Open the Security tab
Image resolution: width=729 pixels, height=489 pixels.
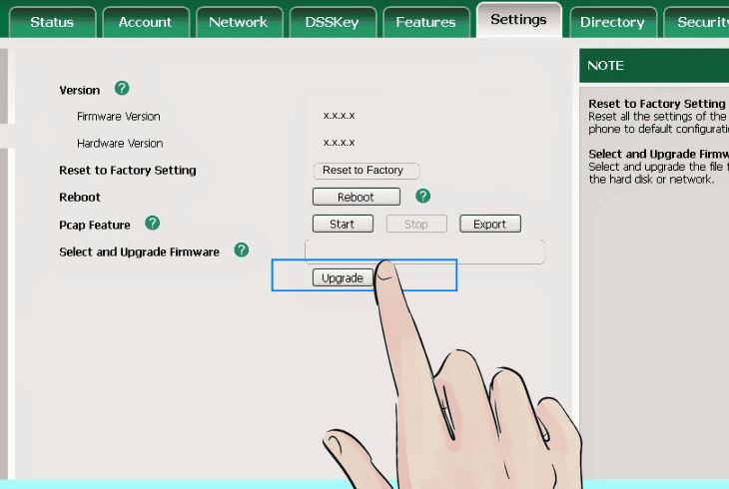click(699, 22)
